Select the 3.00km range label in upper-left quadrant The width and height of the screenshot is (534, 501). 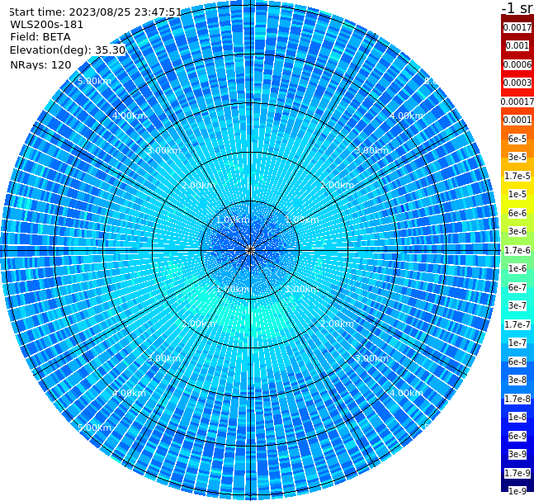(163, 150)
